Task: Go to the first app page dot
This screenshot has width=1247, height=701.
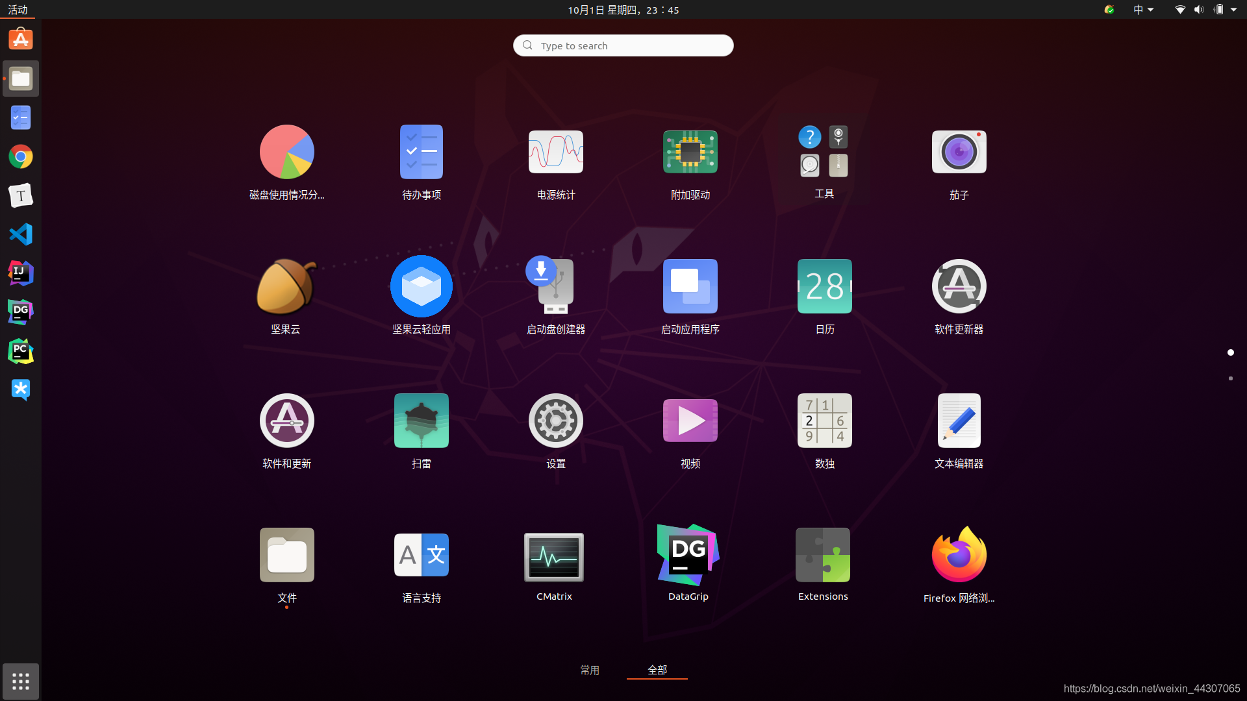Action: coord(1231,352)
